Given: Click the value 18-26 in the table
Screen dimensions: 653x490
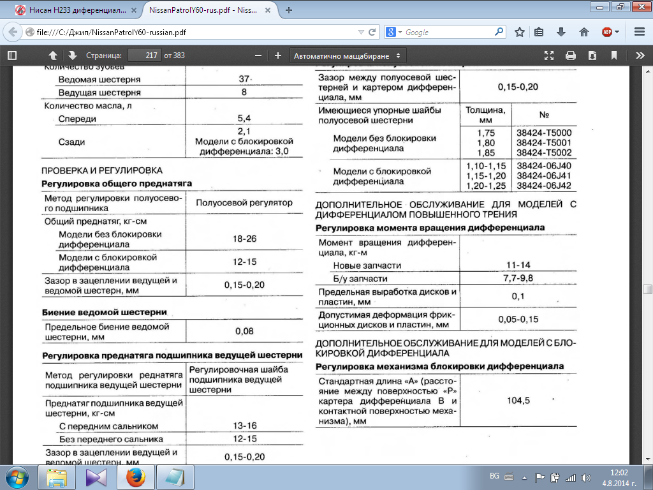Looking at the screenshot, I should [x=244, y=239].
